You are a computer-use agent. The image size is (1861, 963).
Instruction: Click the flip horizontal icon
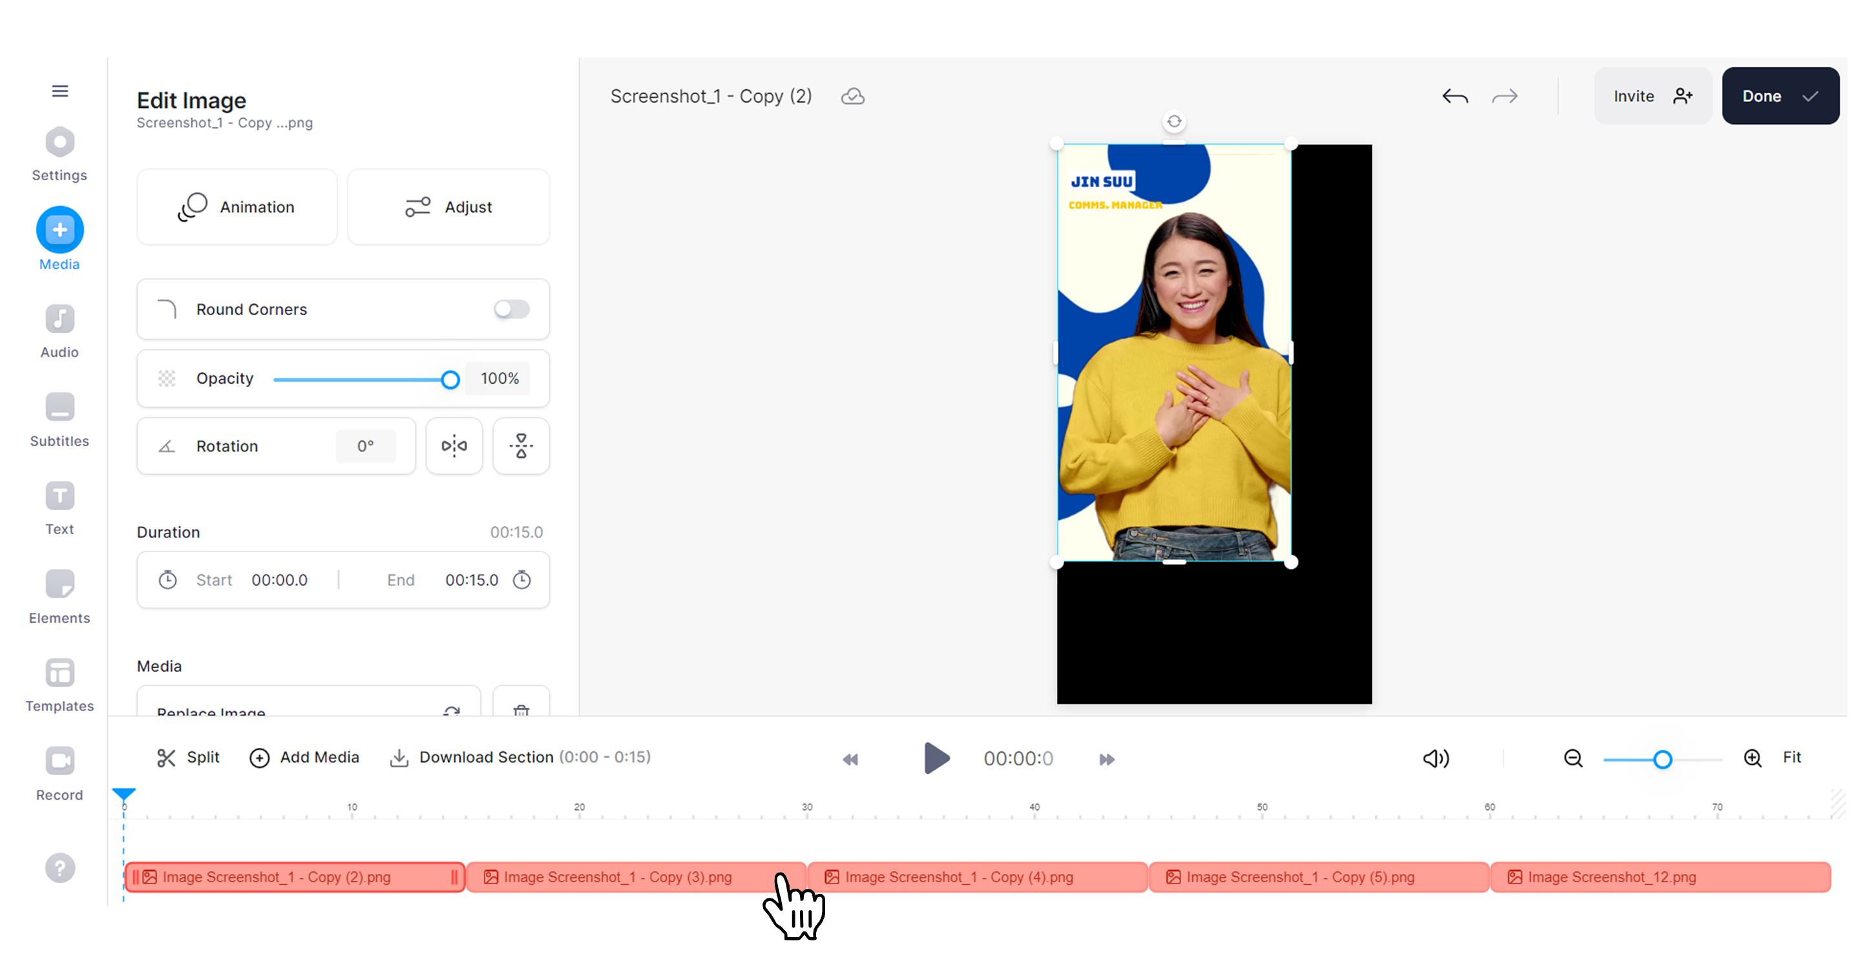point(454,446)
